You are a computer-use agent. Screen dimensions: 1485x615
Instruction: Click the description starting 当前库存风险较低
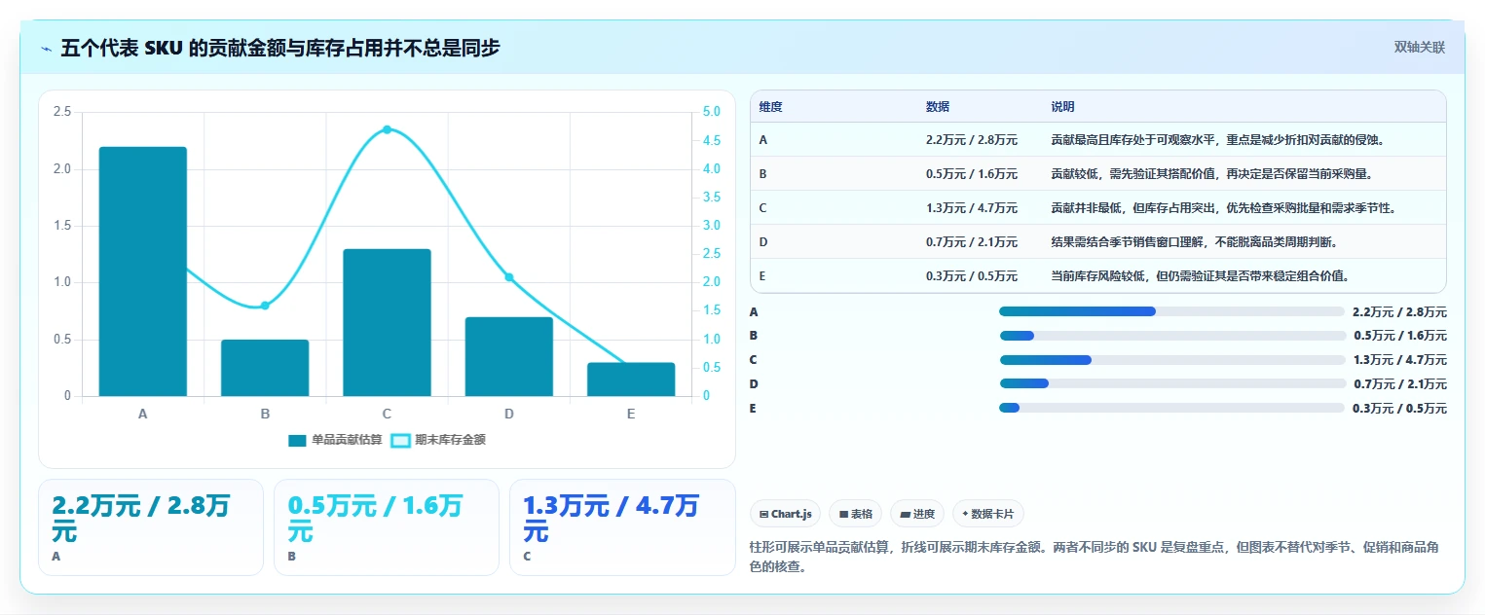click(1201, 276)
